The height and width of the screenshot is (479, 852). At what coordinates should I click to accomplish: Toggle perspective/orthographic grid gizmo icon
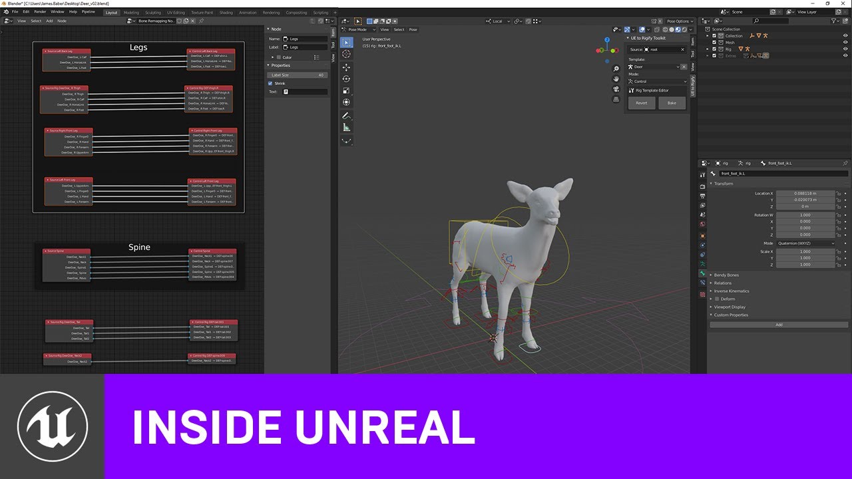616,99
